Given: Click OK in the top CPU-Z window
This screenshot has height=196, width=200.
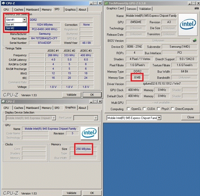Looking at the screenshot, I should coord(92,95).
